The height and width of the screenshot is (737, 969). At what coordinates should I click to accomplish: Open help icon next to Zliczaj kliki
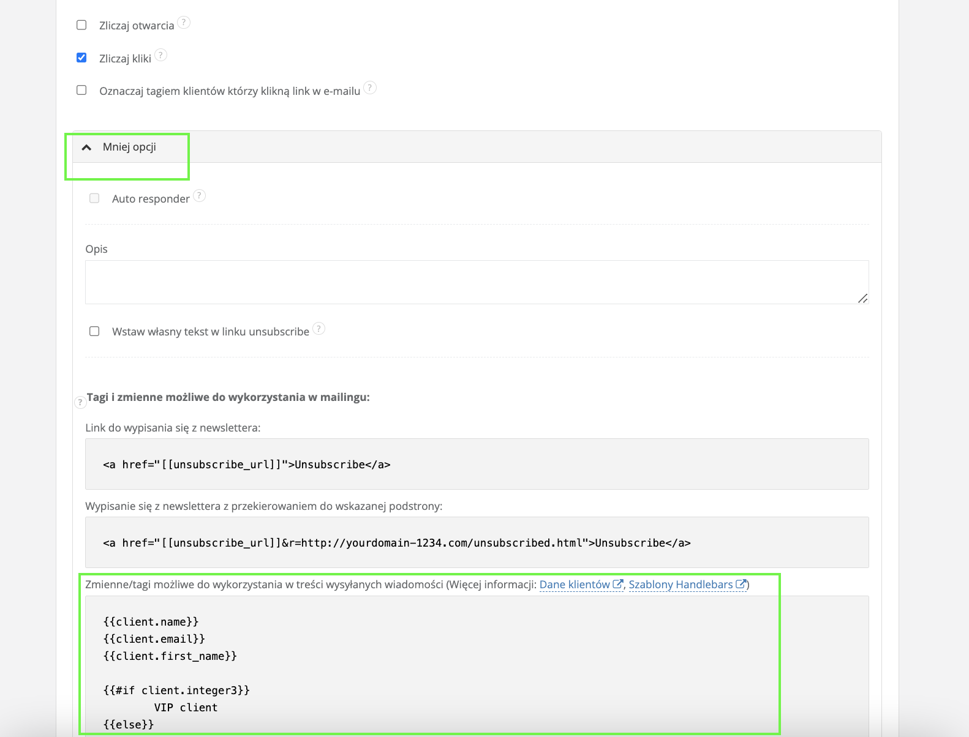pyautogui.click(x=160, y=55)
